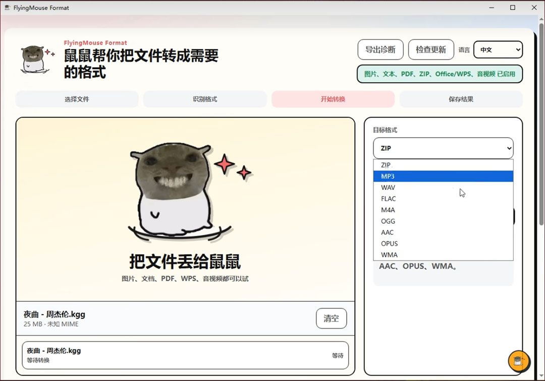
Task: Click the floating orange hamster button
Action: coord(519,361)
